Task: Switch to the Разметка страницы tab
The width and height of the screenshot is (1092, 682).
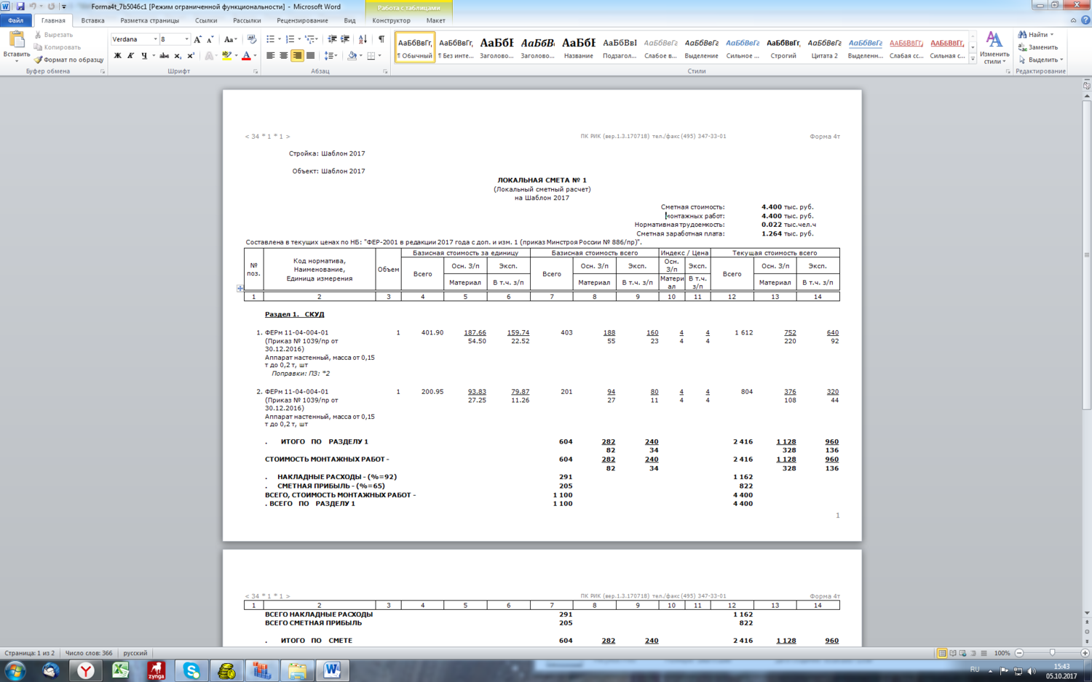Action: coord(149,20)
